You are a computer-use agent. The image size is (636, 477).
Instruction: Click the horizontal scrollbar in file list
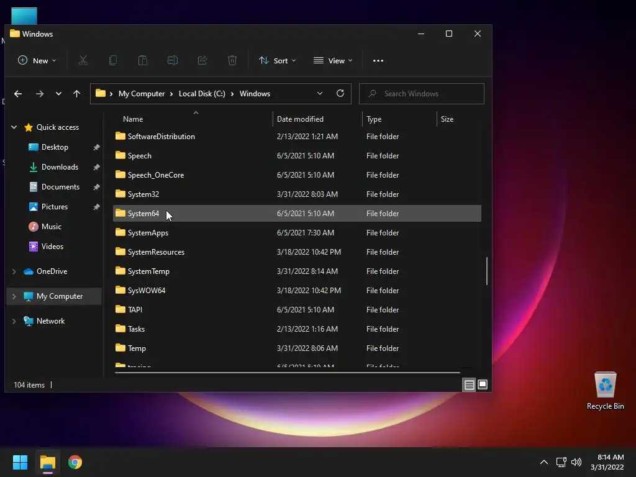pyautogui.click(x=287, y=372)
